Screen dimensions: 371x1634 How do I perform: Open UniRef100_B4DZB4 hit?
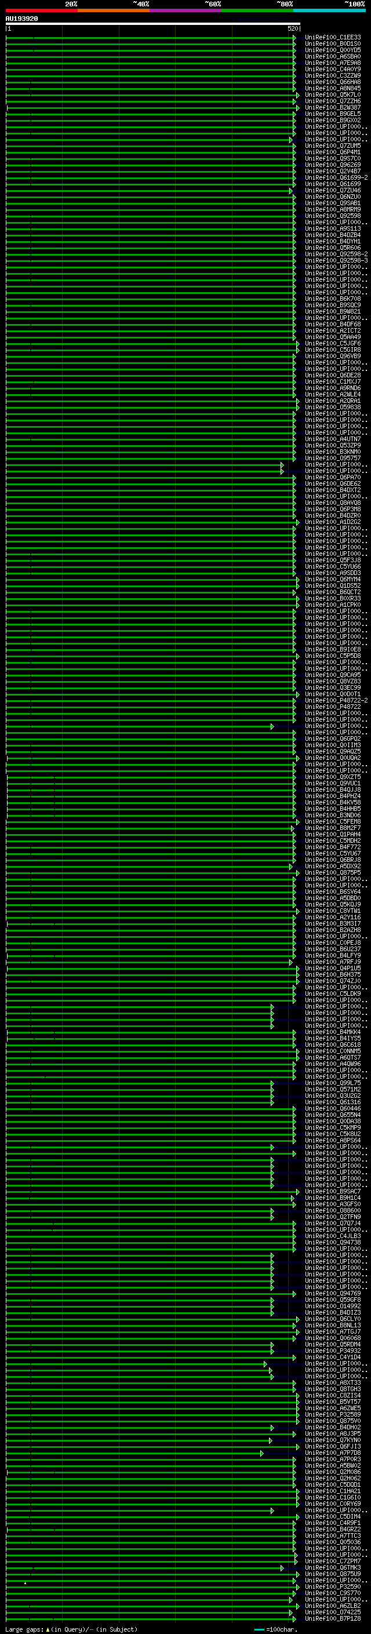pos(333,235)
